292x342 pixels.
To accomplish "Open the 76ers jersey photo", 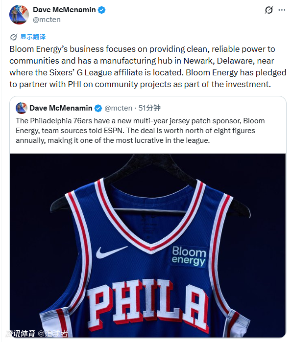I will (x=147, y=246).
